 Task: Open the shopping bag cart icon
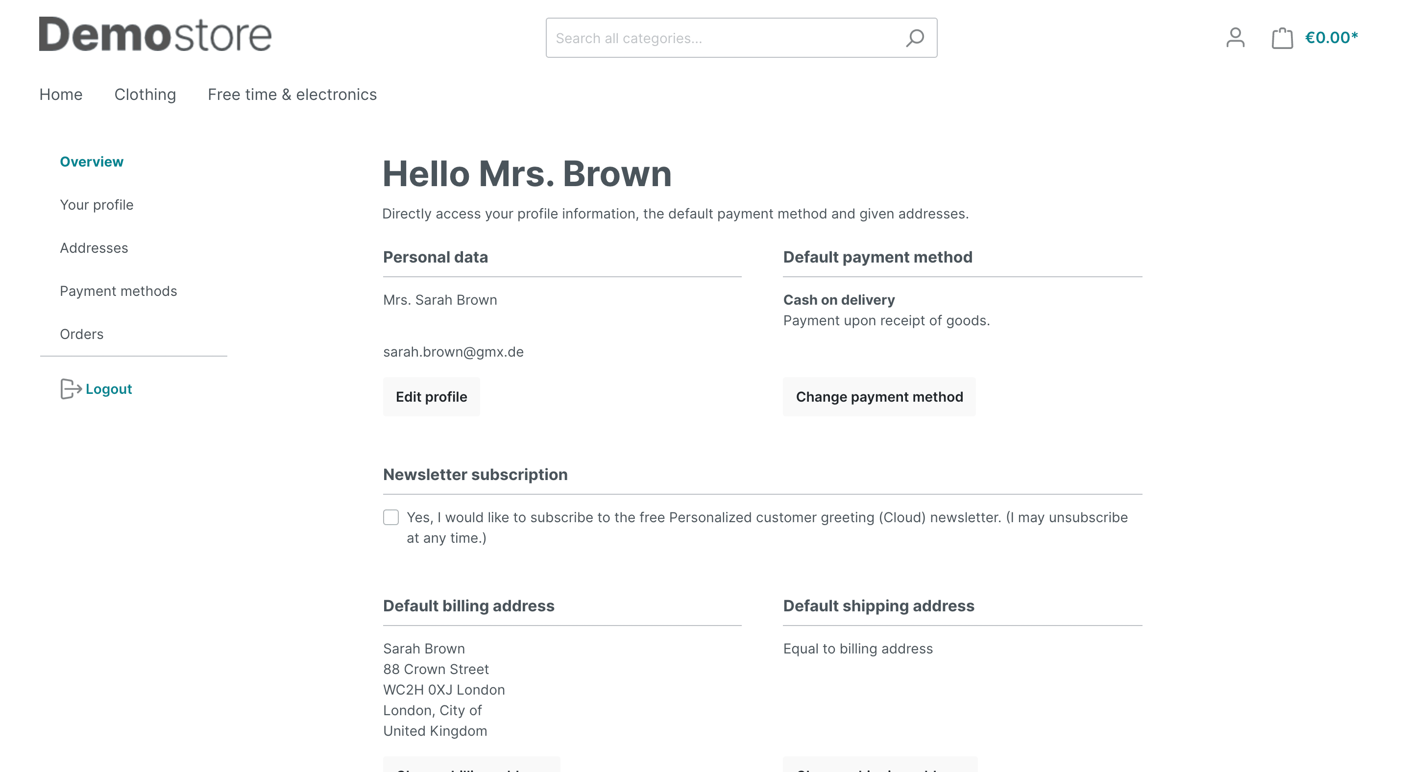pos(1282,38)
